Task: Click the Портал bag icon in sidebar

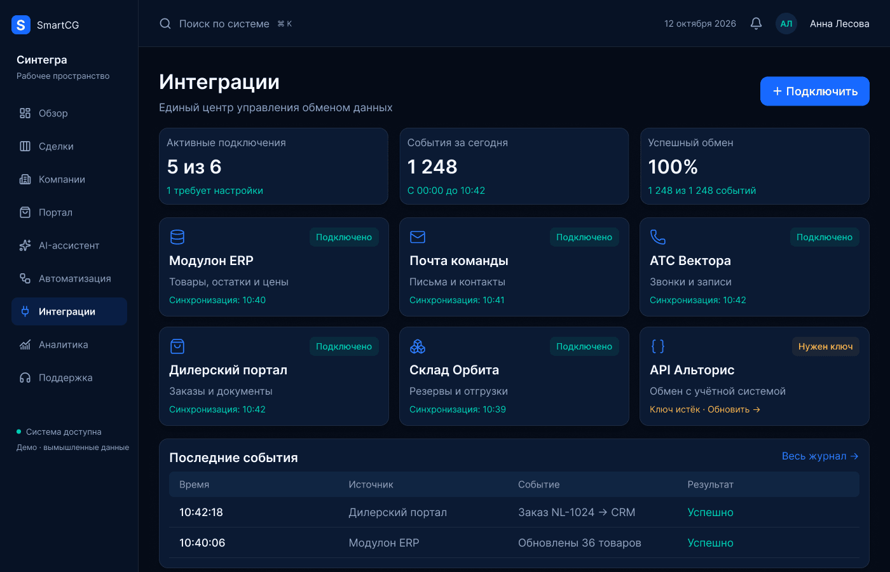Action: [25, 212]
